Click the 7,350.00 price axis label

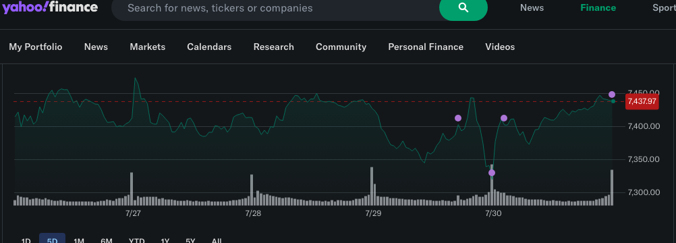(x=644, y=159)
